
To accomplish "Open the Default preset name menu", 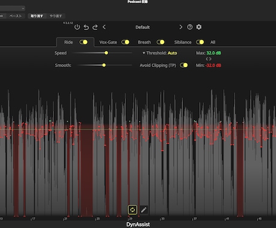I will (x=142, y=27).
